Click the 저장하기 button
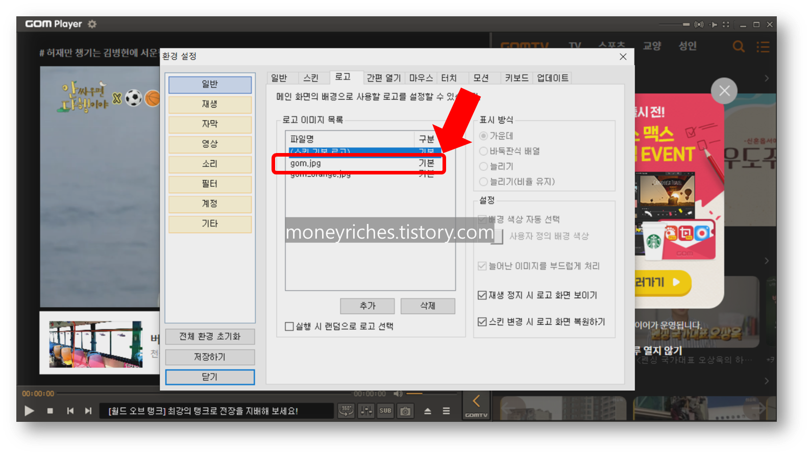The width and height of the screenshot is (810, 455). tap(210, 357)
